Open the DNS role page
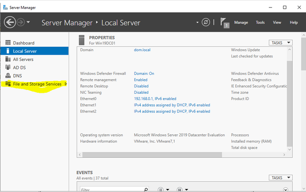Screen dimensions: 306x192 (x=17, y=76)
